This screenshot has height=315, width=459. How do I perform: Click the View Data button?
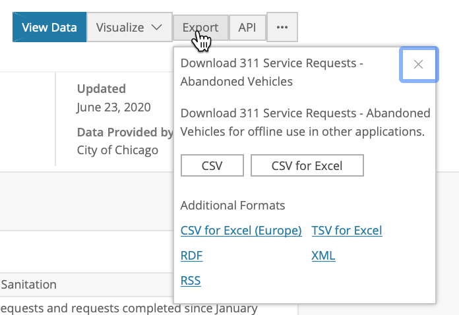tap(49, 27)
